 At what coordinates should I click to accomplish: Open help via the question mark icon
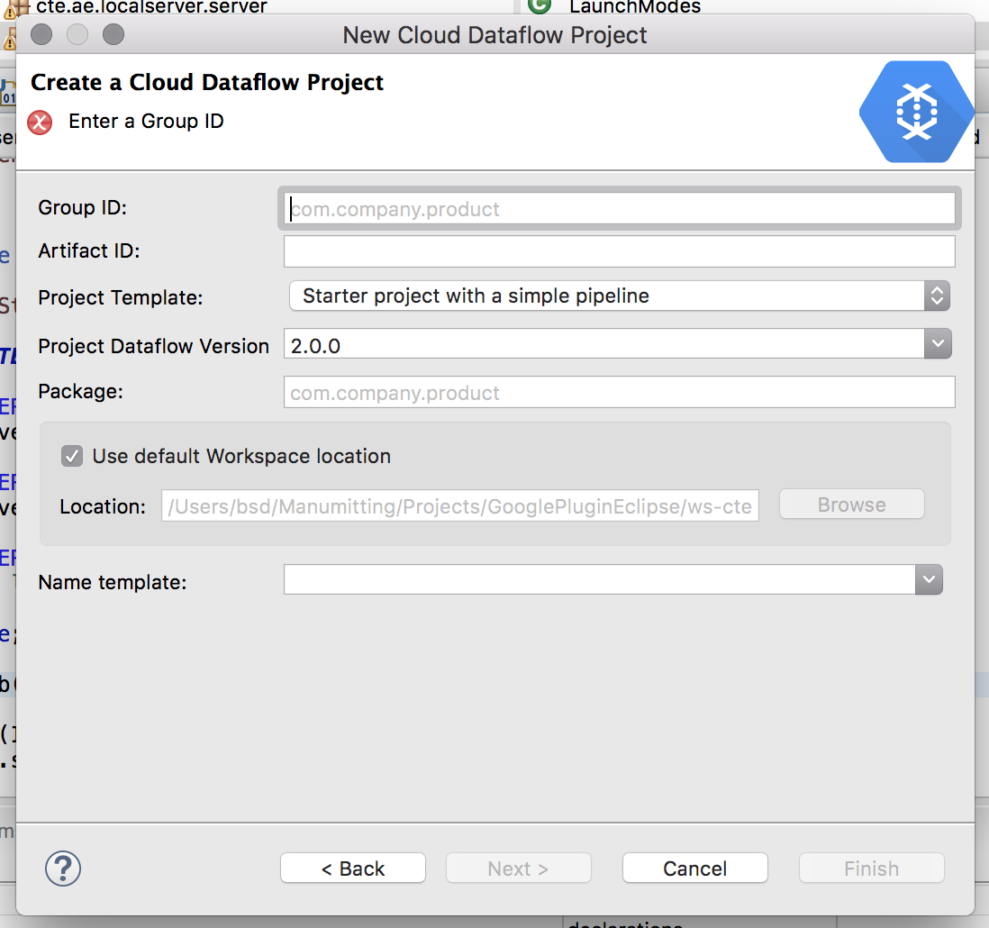pyautogui.click(x=62, y=868)
